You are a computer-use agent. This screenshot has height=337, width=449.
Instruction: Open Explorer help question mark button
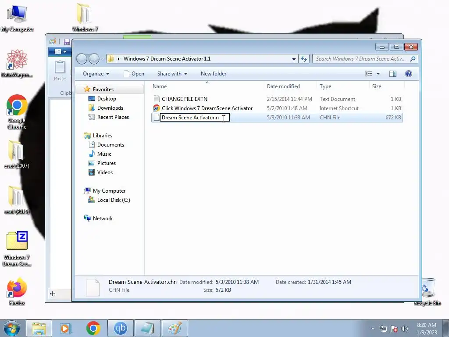point(409,74)
